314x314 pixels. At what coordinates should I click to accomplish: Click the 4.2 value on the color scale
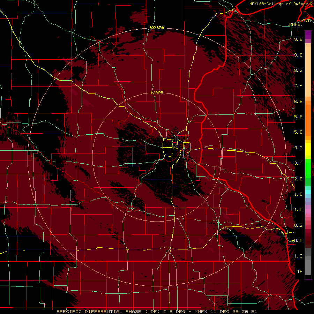point(298,148)
